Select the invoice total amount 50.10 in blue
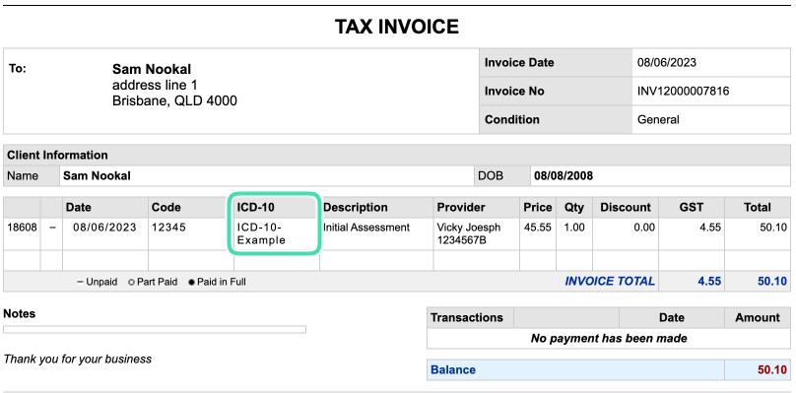 772,282
